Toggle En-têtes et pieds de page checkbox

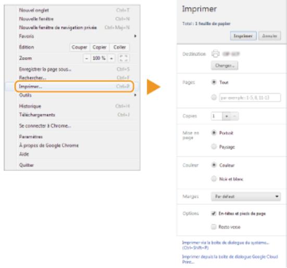point(214,213)
